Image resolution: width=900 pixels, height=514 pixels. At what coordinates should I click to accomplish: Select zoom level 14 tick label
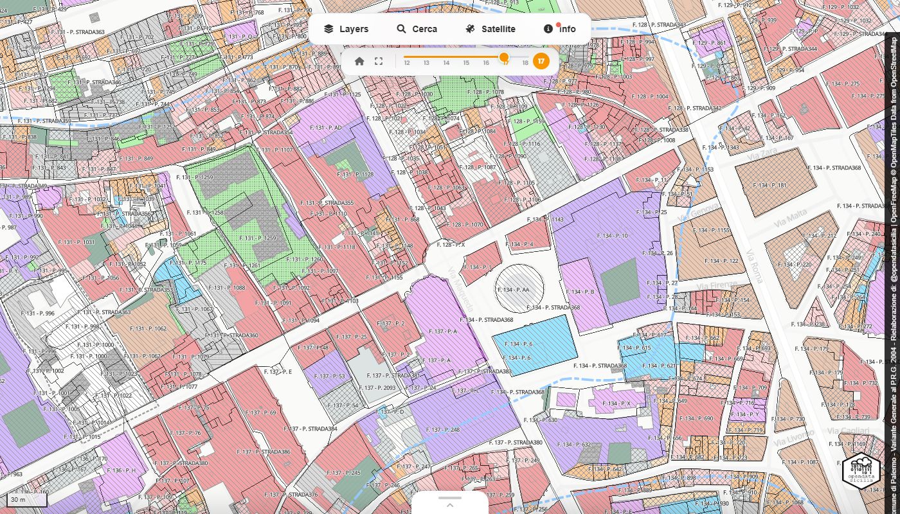coord(446,63)
